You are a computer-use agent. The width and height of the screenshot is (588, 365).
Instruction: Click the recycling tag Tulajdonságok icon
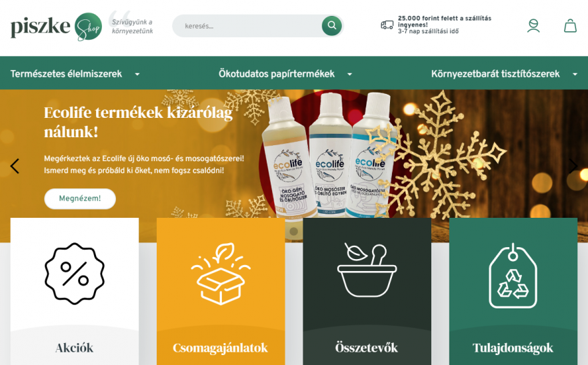click(513, 276)
